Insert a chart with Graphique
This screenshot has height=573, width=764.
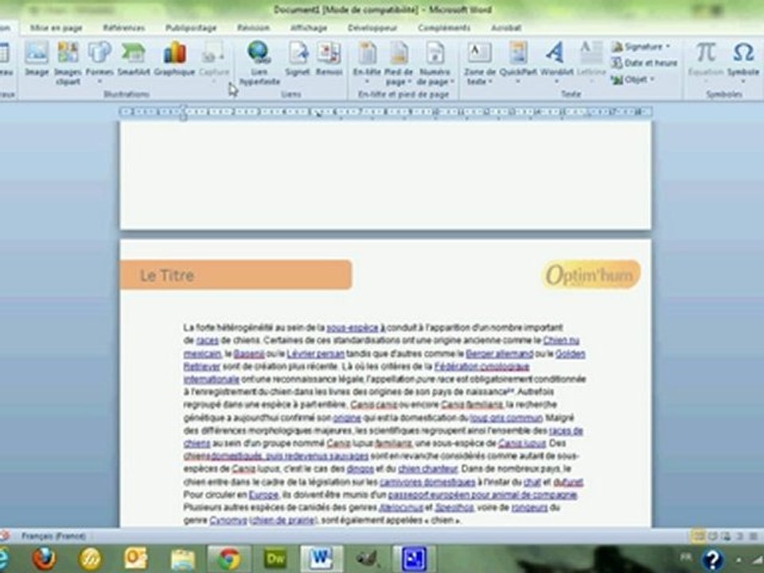tap(174, 58)
